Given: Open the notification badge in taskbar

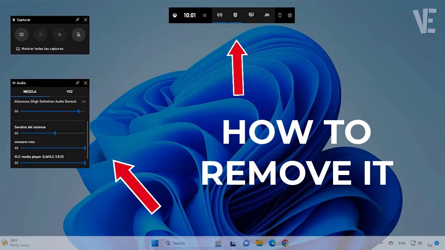Looking at the screenshot, I should click(437, 243).
